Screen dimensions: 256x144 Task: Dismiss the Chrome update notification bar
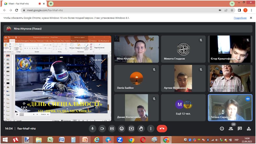pos(251,18)
